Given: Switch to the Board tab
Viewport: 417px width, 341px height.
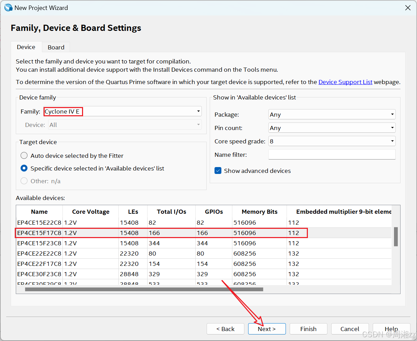Looking at the screenshot, I should click(56, 47).
